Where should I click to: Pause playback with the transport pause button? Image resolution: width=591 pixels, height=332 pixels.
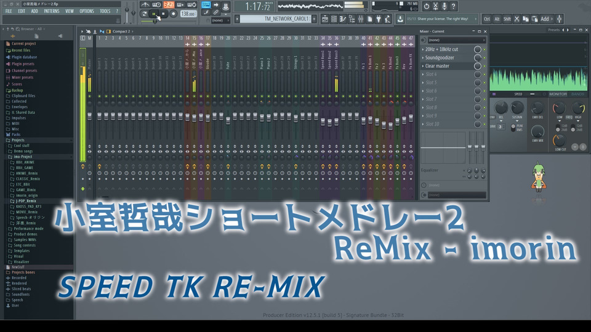(153, 14)
